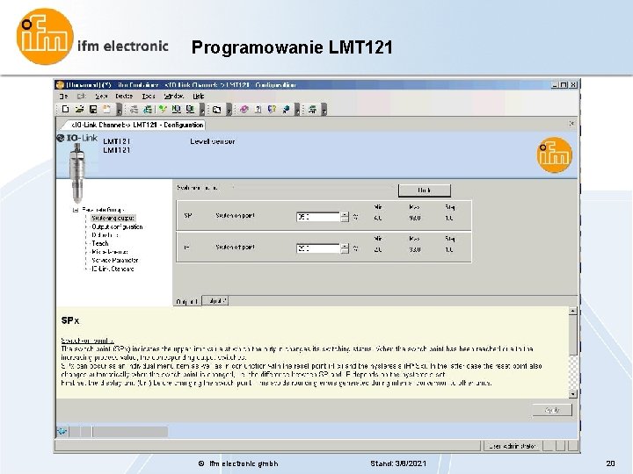Click the green network toolbar icon at far right
The height and width of the screenshot is (474, 633).
click(x=312, y=109)
